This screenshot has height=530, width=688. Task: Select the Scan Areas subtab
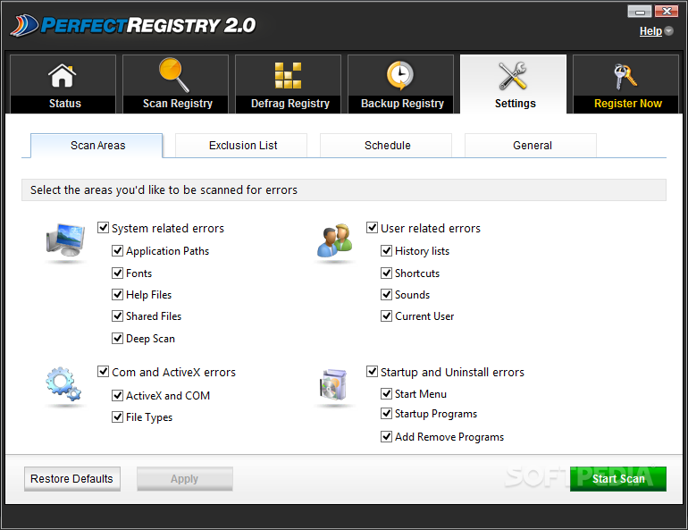(96, 145)
